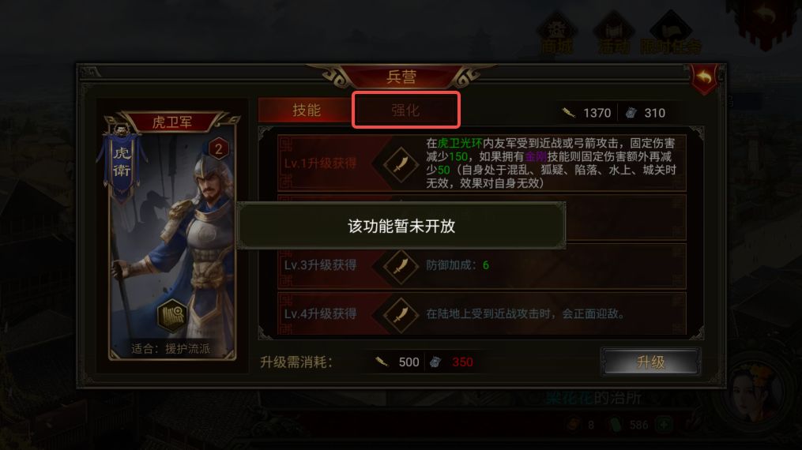Select the Lv.4升级获得 skill row
Image resolution: width=802 pixels, height=450 pixels.
(482, 314)
